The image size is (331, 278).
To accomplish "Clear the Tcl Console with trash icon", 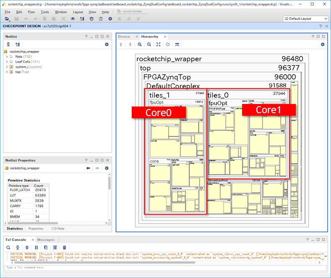I will point(65,248).
